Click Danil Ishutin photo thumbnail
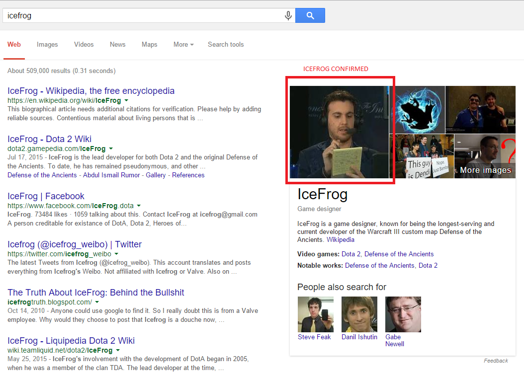524x378 pixels. click(359, 314)
